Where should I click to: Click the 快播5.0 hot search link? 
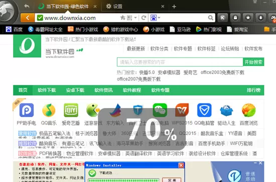(x=147, y=72)
